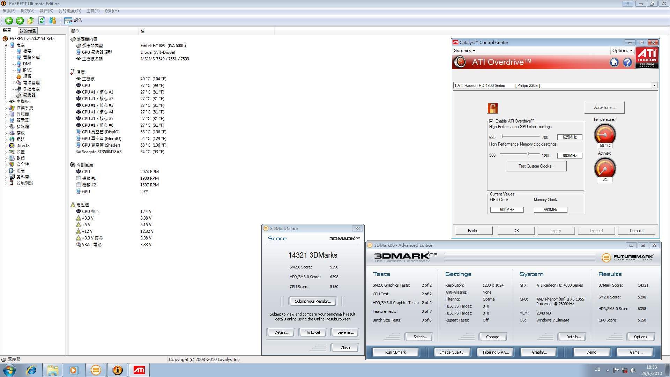Click Submit Your Results button

[313, 301]
